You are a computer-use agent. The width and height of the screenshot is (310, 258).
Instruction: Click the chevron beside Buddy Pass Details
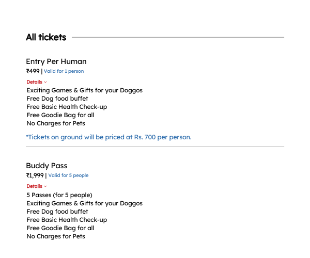(x=45, y=186)
